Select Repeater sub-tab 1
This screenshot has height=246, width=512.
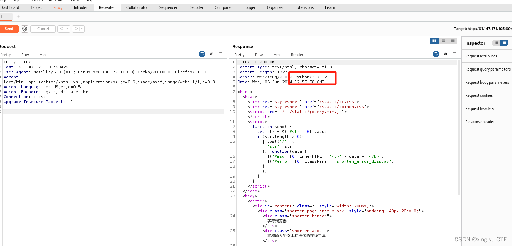pyautogui.click(x=1, y=17)
